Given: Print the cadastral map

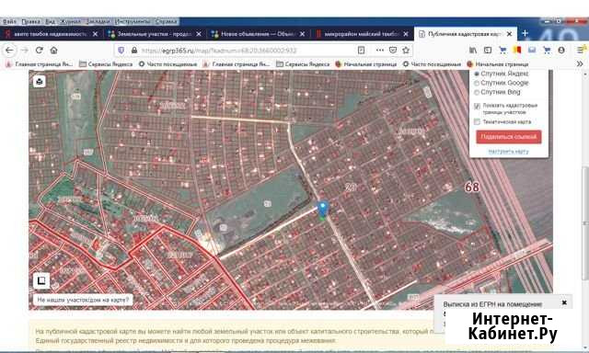Looking at the screenshot, I should pos(40,81).
